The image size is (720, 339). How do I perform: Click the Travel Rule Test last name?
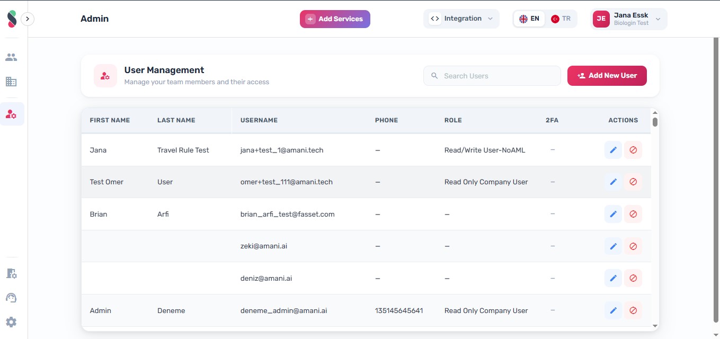click(183, 150)
